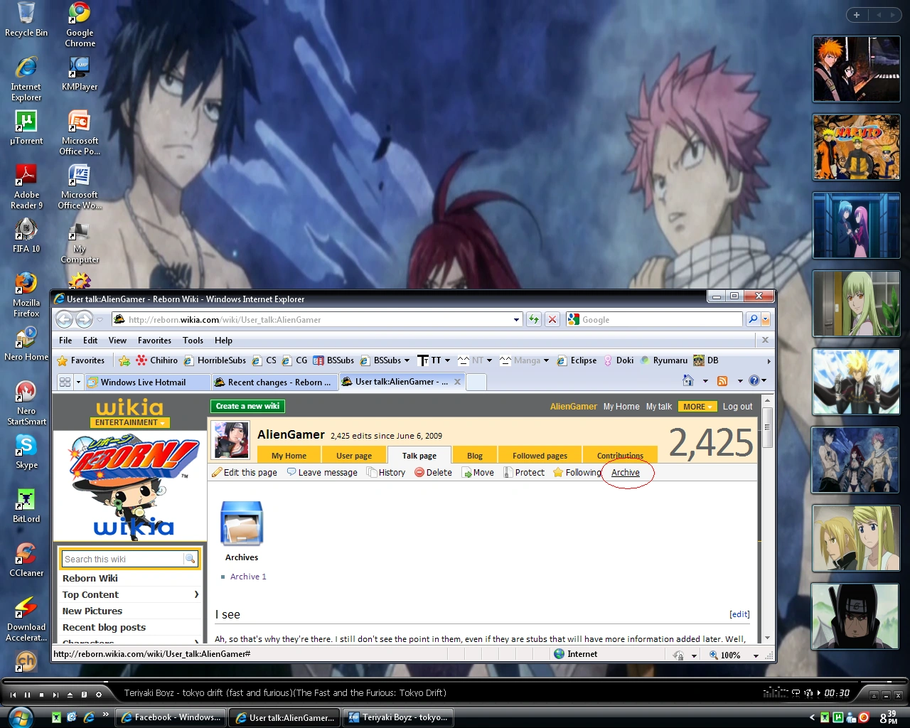
Task: Open the Help question mark icon
Action: coord(754,380)
